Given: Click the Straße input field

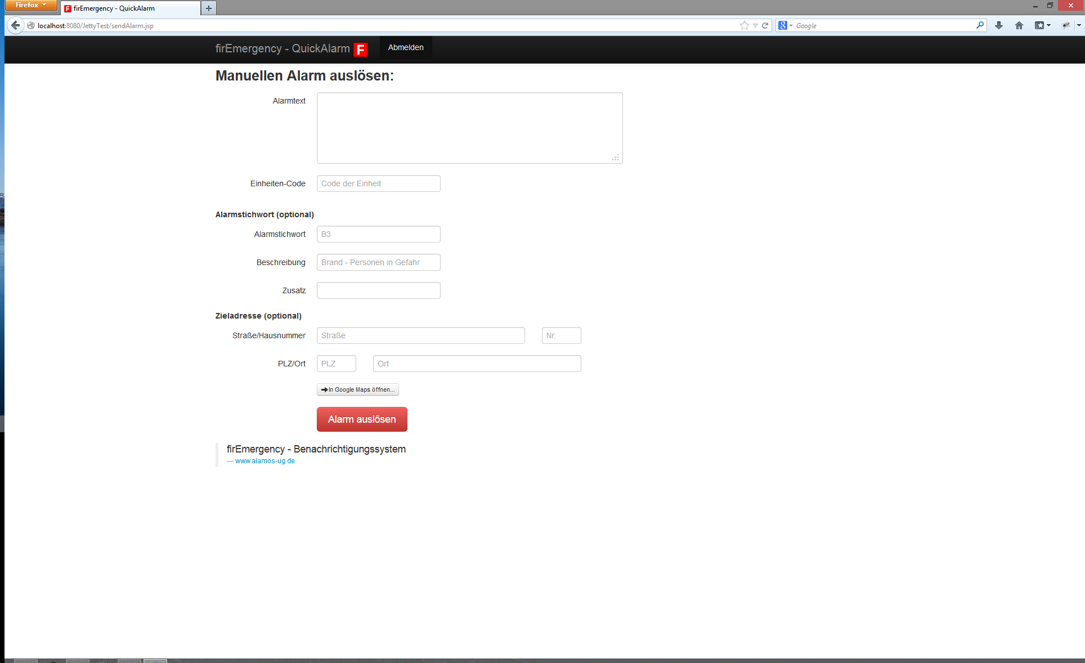Looking at the screenshot, I should click(420, 335).
